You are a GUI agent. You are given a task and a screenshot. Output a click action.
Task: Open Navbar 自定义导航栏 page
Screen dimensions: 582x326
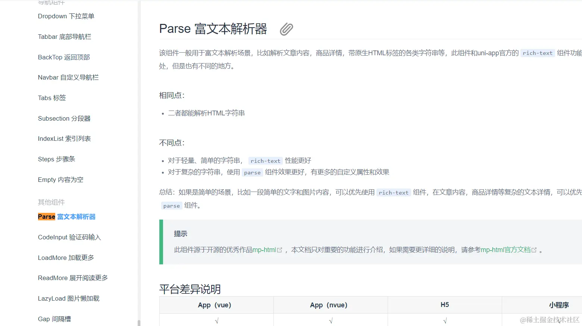[68, 77]
